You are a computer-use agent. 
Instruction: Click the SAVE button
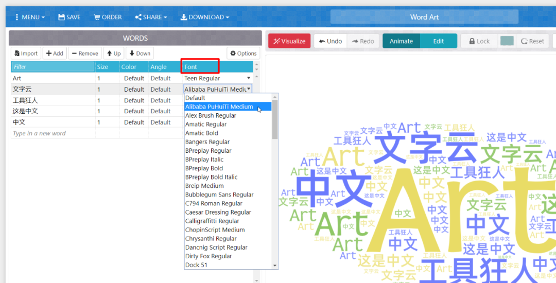pos(69,17)
